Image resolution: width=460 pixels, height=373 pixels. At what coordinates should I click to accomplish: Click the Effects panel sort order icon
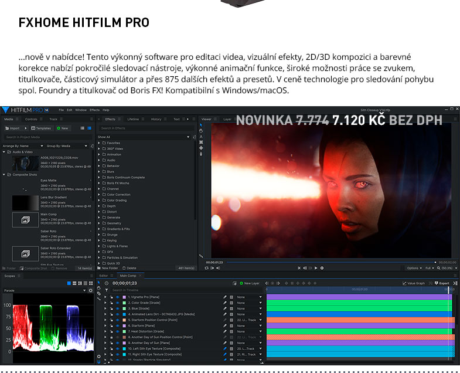pyautogui.click(x=194, y=137)
